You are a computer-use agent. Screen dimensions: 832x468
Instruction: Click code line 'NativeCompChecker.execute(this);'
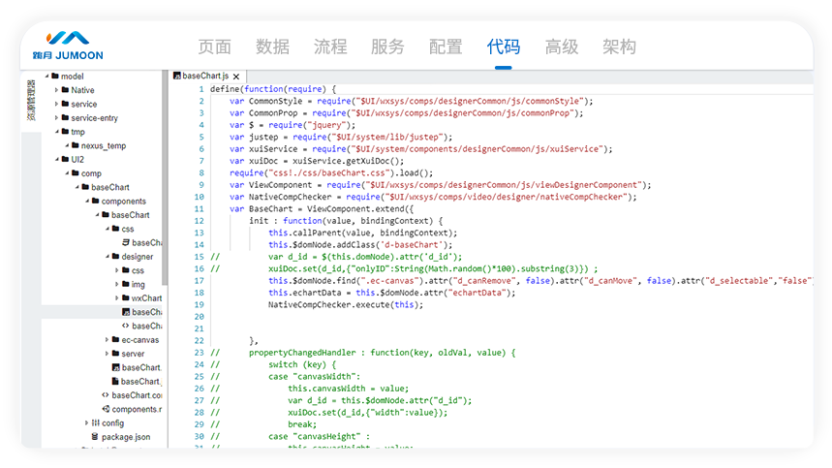tap(346, 304)
